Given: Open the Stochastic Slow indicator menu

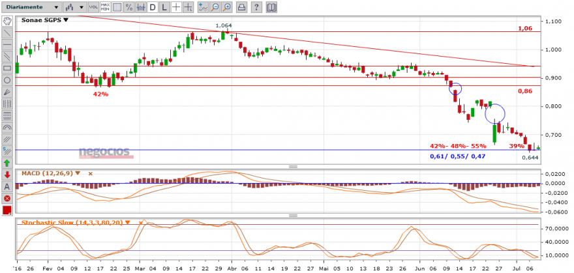Looking at the screenshot, I should click(76, 222).
